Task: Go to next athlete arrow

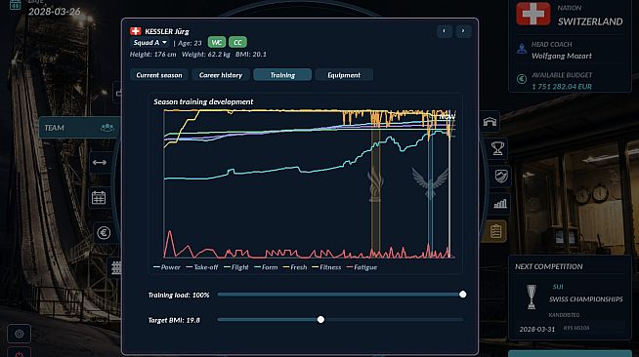Action: point(463,31)
